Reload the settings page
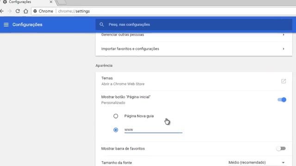Image resolution: width=296 pixels, height=166 pixels. (18, 11)
